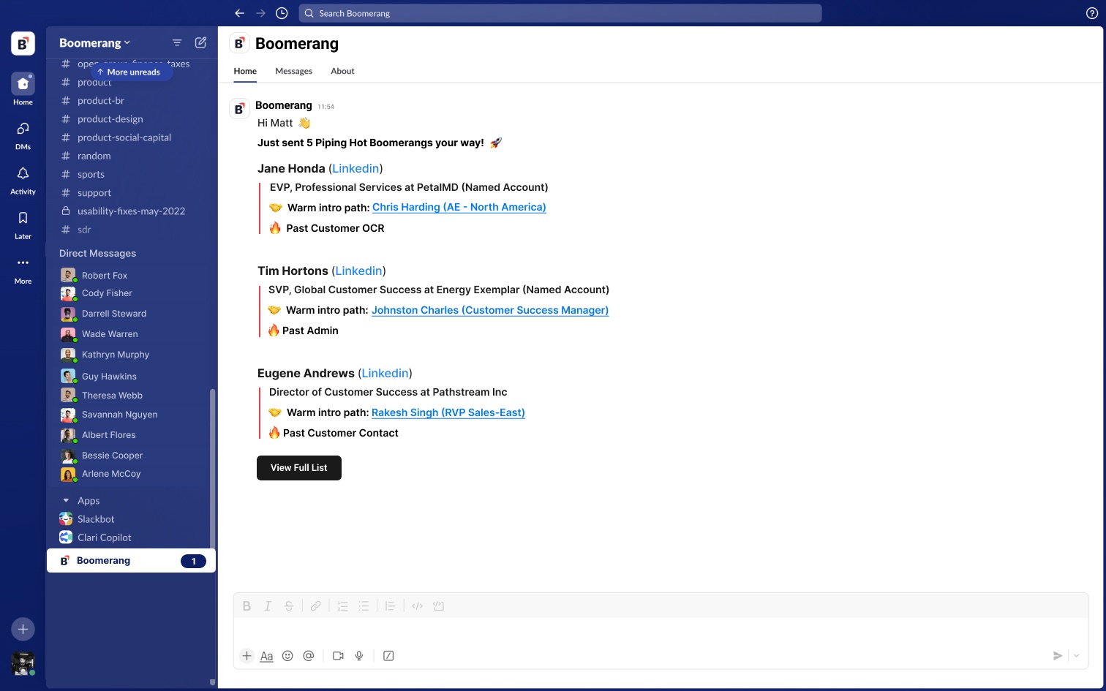1106x691 pixels.
Task: Open More ellipsis in the rail
Action: tap(23, 269)
